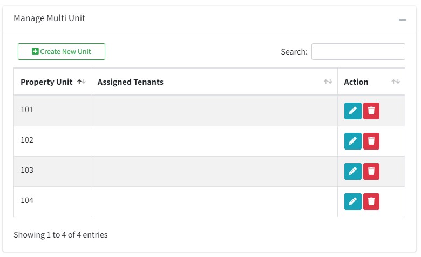Sort by Action column arrows
The image size is (421, 257).
pos(396,82)
